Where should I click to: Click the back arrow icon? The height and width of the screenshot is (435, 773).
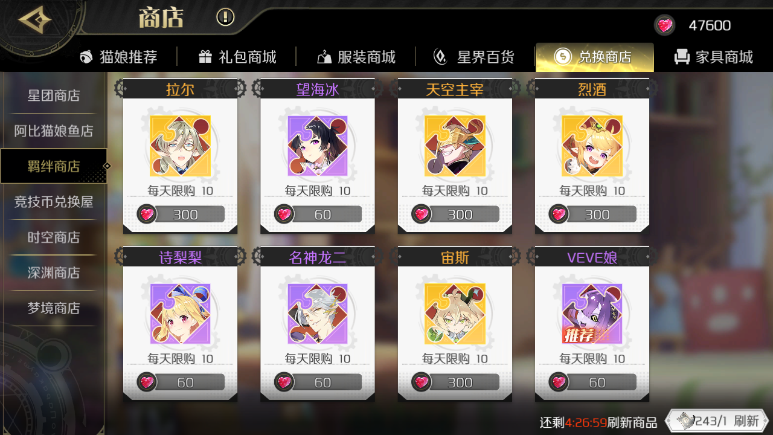coord(34,19)
